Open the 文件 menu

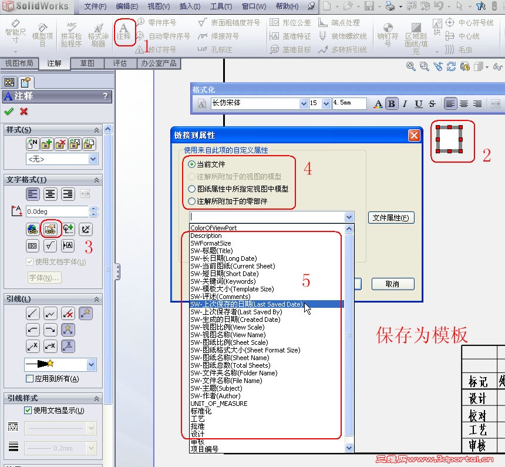[95, 6]
